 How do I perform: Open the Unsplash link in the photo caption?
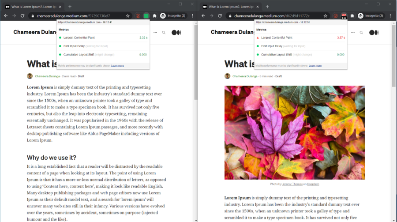tap(313, 184)
